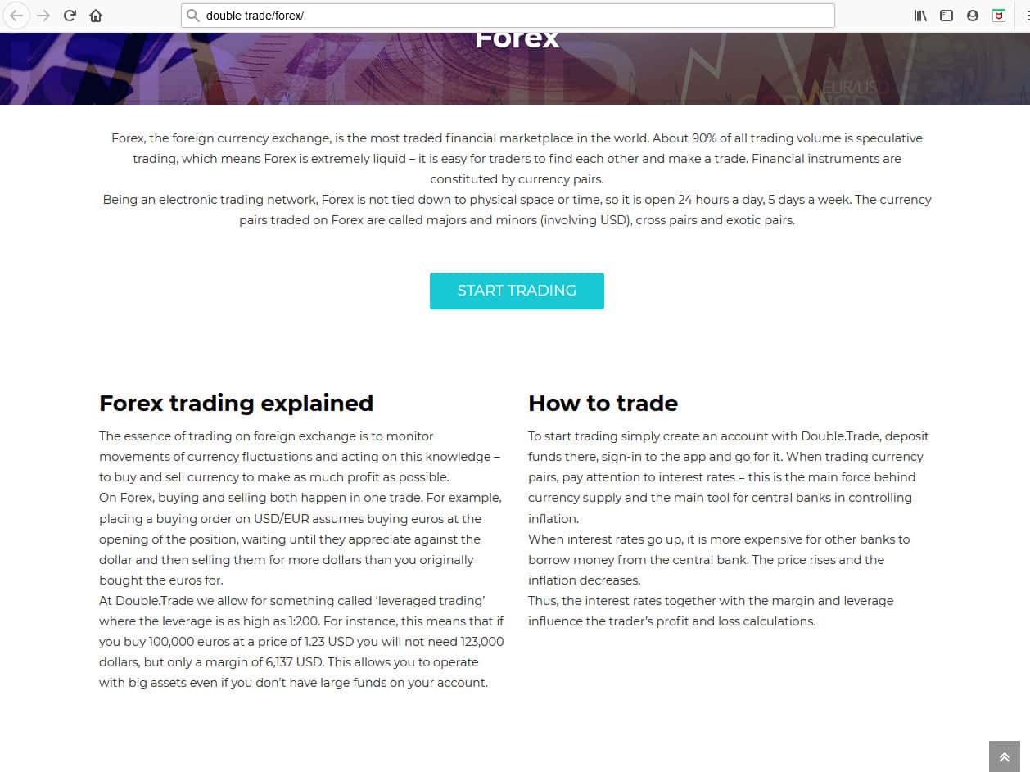Open the Firefox account icon

point(973,16)
